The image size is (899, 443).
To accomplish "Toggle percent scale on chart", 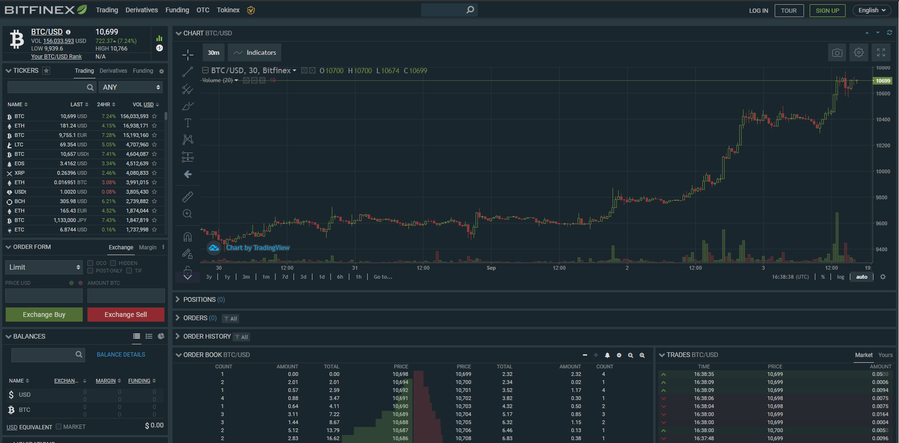I will click(823, 277).
